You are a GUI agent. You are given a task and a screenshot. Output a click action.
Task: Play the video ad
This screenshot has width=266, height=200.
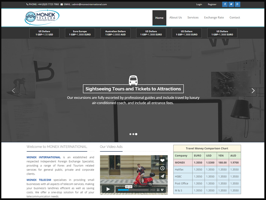(x=108, y=189)
